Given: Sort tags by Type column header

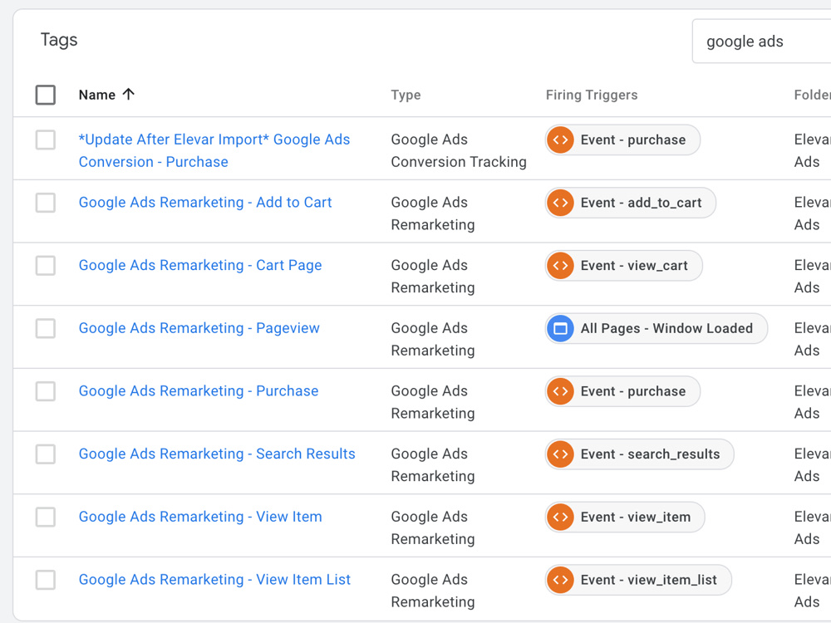Looking at the screenshot, I should click(406, 95).
